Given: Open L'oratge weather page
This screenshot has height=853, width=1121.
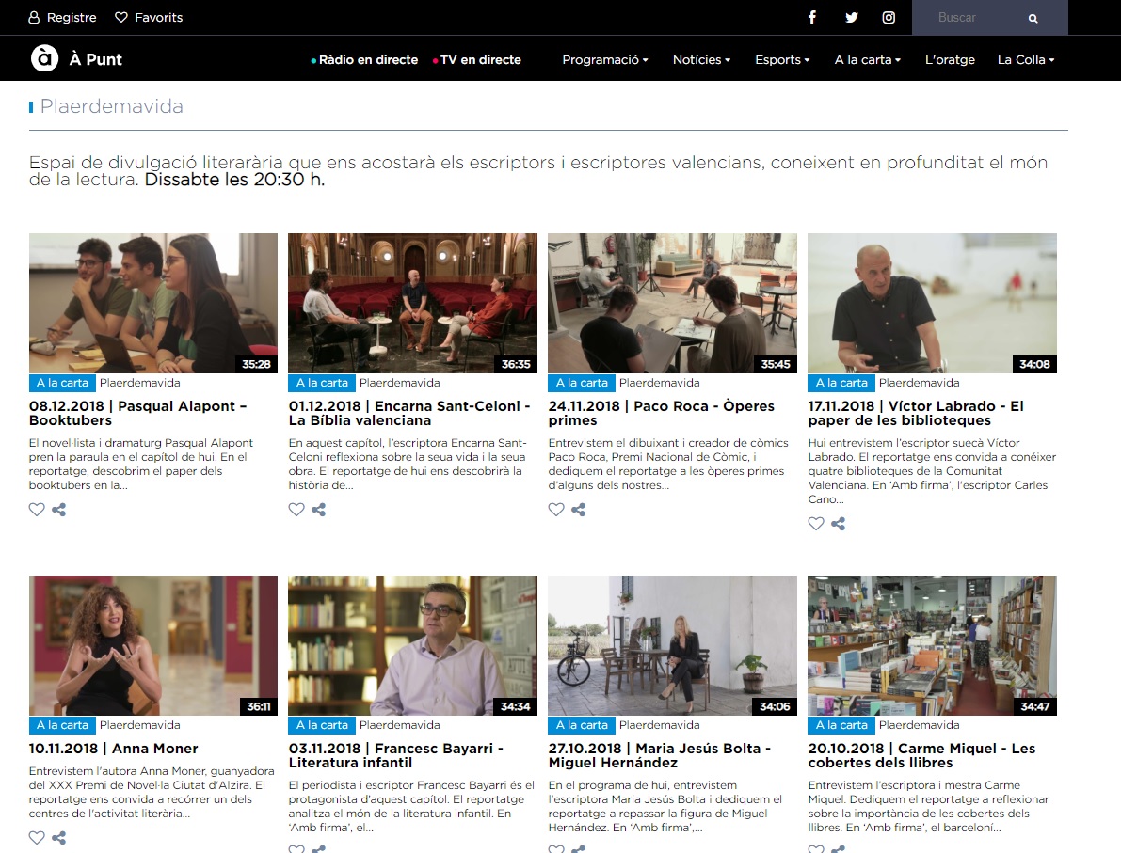Looking at the screenshot, I should click(950, 59).
